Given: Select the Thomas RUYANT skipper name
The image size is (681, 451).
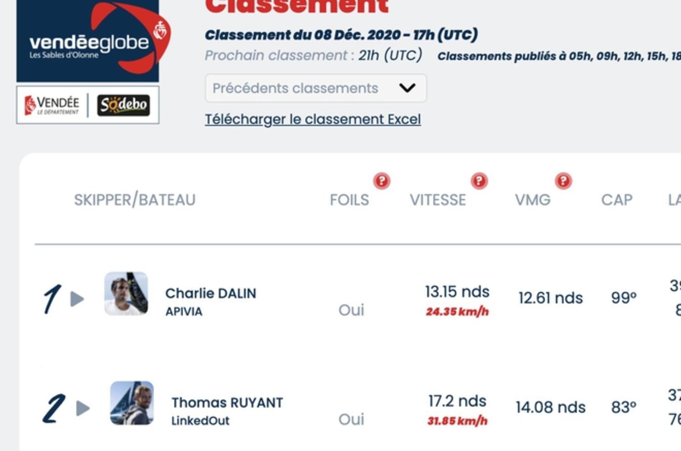Looking at the screenshot, I should (227, 403).
